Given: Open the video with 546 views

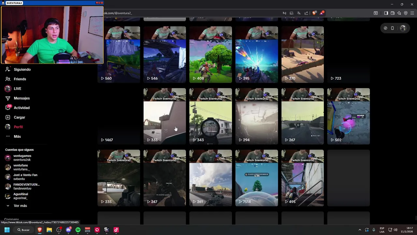Looking at the screenshot, I should pyautogui.click(x=165, y=55).
